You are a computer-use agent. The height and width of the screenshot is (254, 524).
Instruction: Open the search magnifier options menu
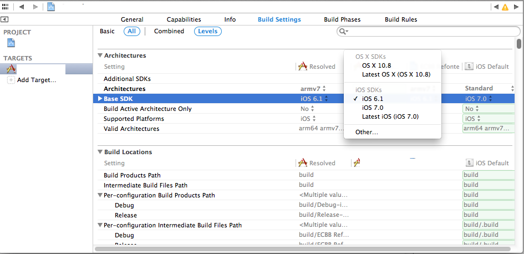(344, 32)
